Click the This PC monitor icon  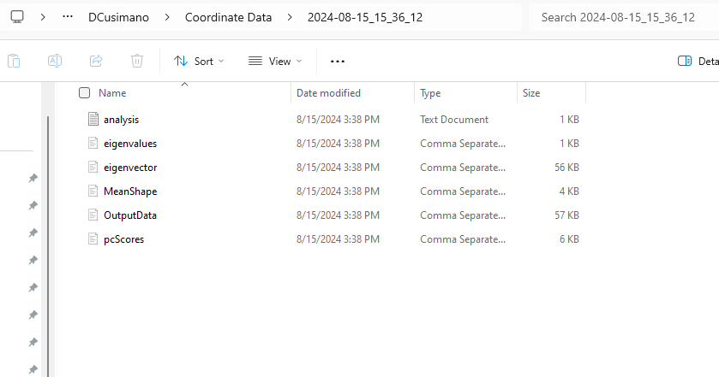17,17
